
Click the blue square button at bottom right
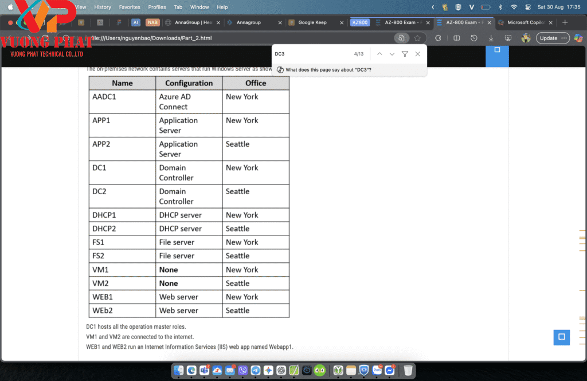click(x=562, y=337)
